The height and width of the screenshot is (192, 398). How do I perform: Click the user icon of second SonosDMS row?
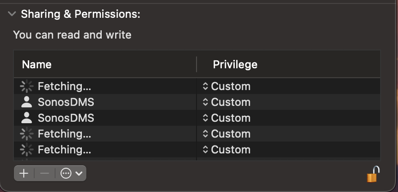tap(27, 118)
